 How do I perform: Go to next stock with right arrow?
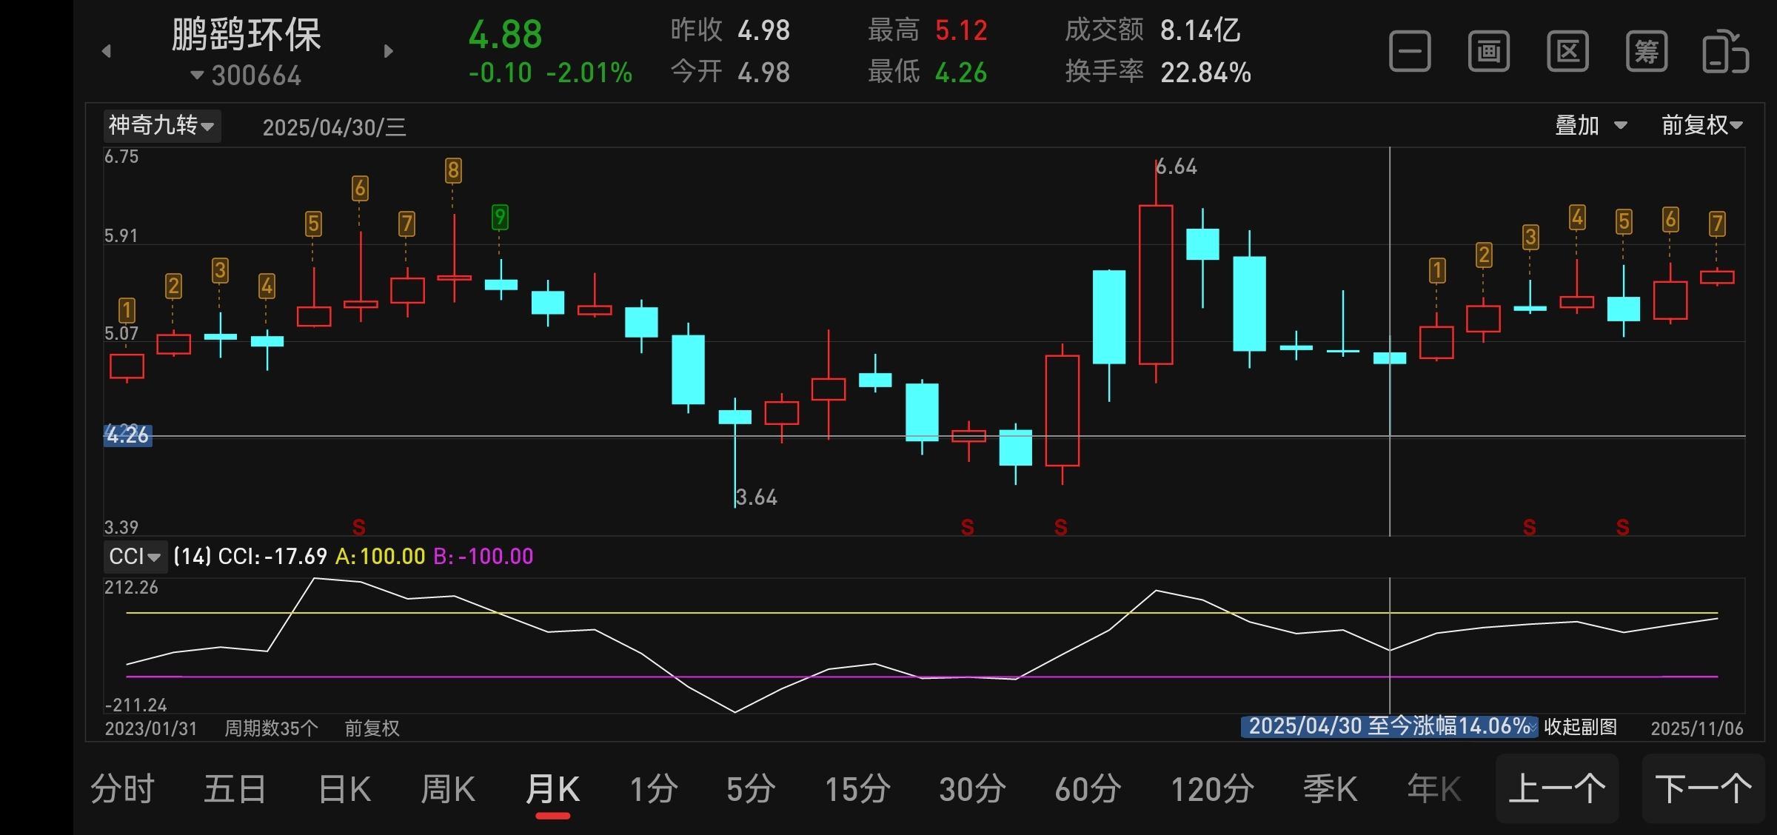click(x=389, y=51)
